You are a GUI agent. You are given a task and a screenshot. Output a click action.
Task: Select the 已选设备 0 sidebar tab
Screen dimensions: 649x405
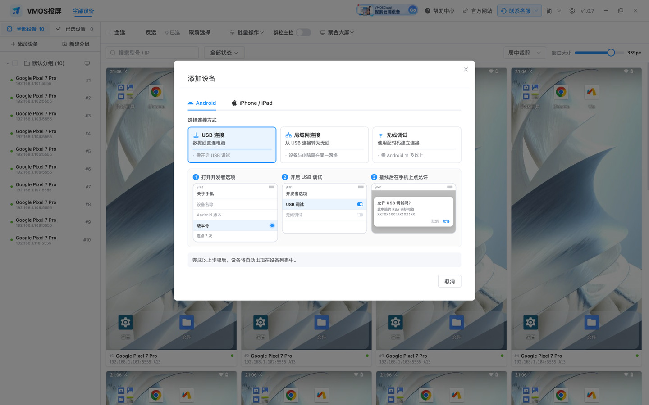(74, 29)
